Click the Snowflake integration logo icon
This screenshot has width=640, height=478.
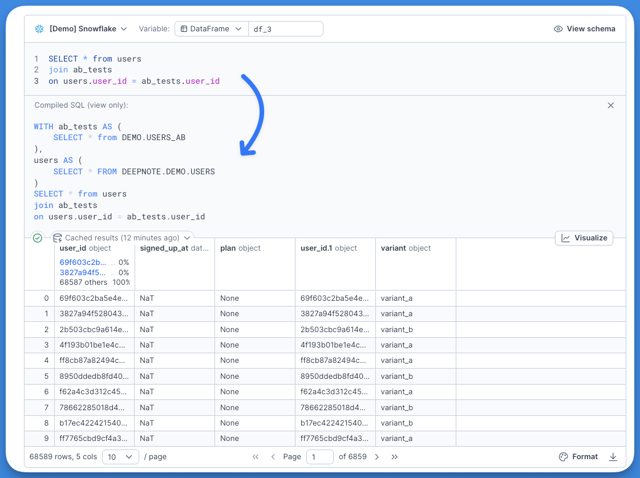[x=39, y=29]
